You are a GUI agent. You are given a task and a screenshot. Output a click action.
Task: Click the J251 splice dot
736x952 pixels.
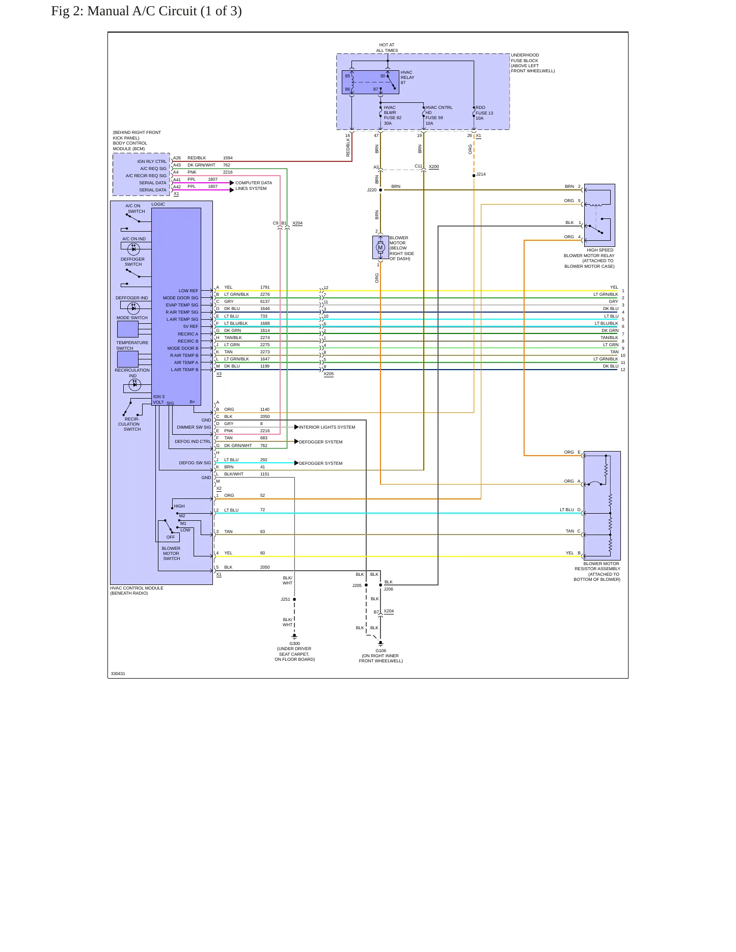coord(294,599)
